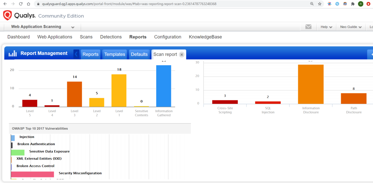The height and width of the screenshot is (183, 373).
Task: Click the Level 4 severity bar
Action: [x=52, y=106]
